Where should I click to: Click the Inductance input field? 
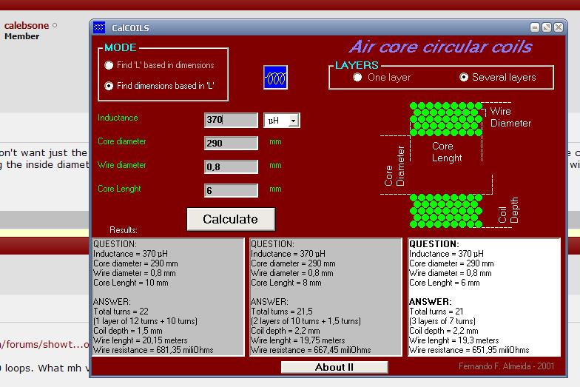pyautogui.click(x=231, y=120)
